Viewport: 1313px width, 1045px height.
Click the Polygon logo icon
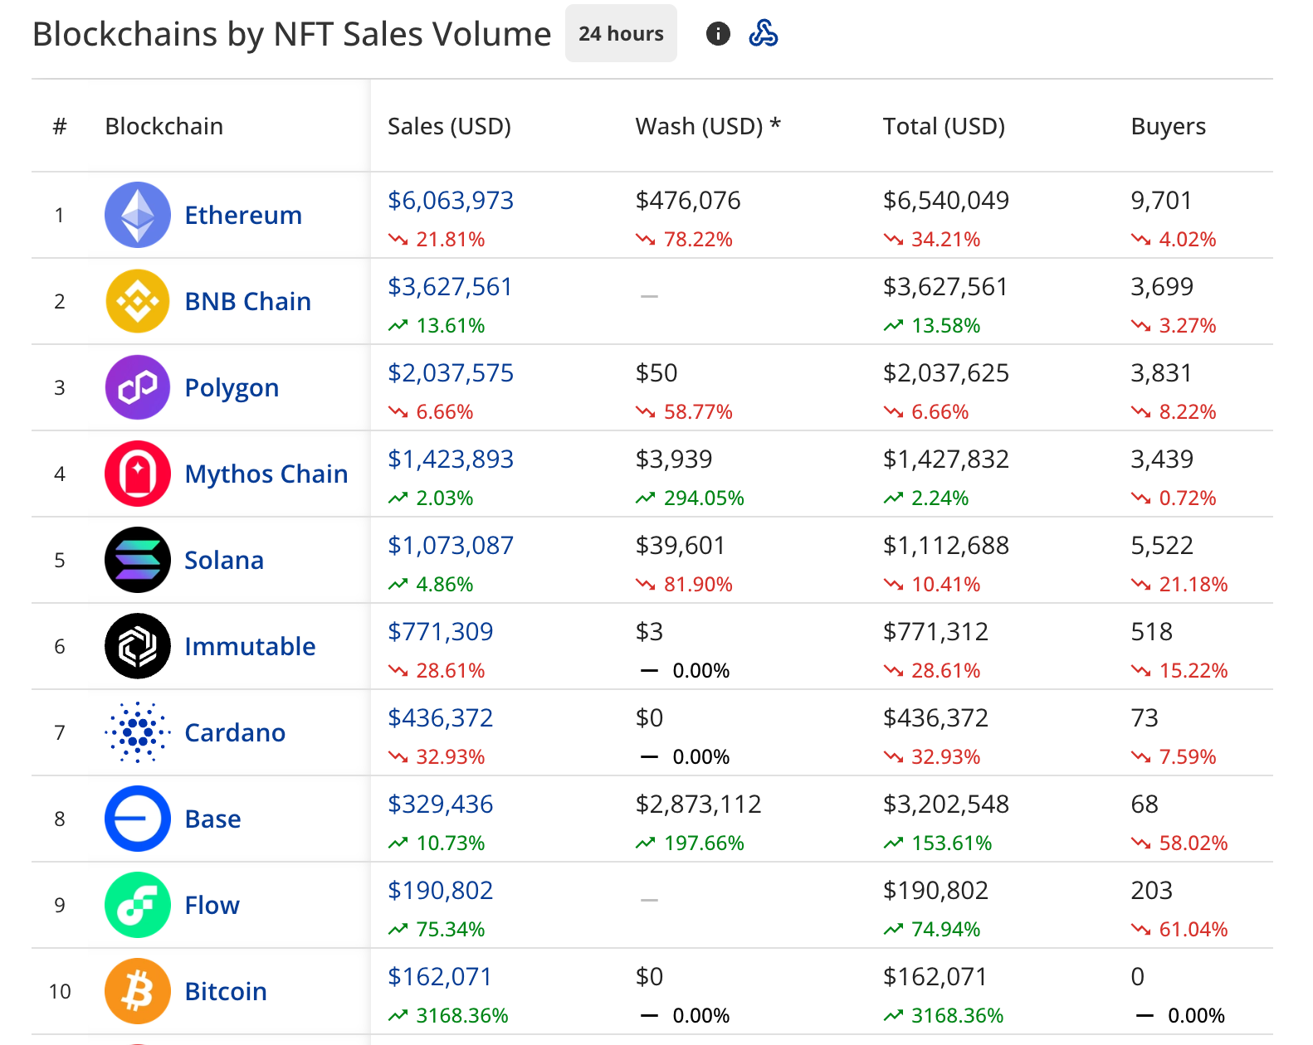[138, 387]
